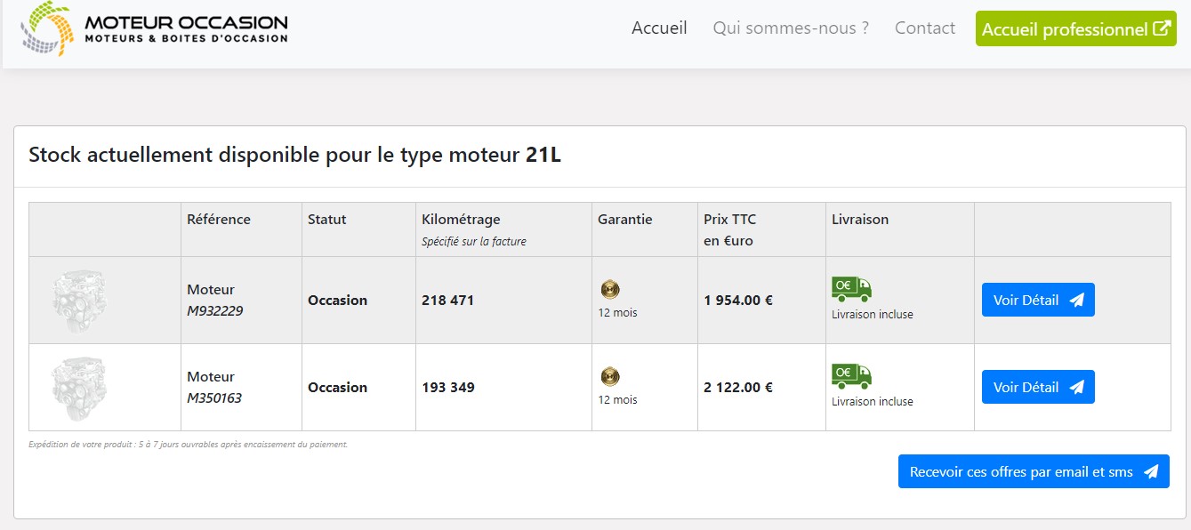Viewport: 1191px width, 530px height.
Task: Click the Prix TTC column header
Action: pos(729,220)
